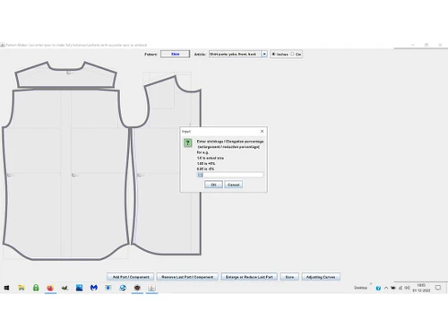Screen dimensions: 448x336
Task: Open the notification center icon
Action: pyautogui.click(x=438, y=288)
